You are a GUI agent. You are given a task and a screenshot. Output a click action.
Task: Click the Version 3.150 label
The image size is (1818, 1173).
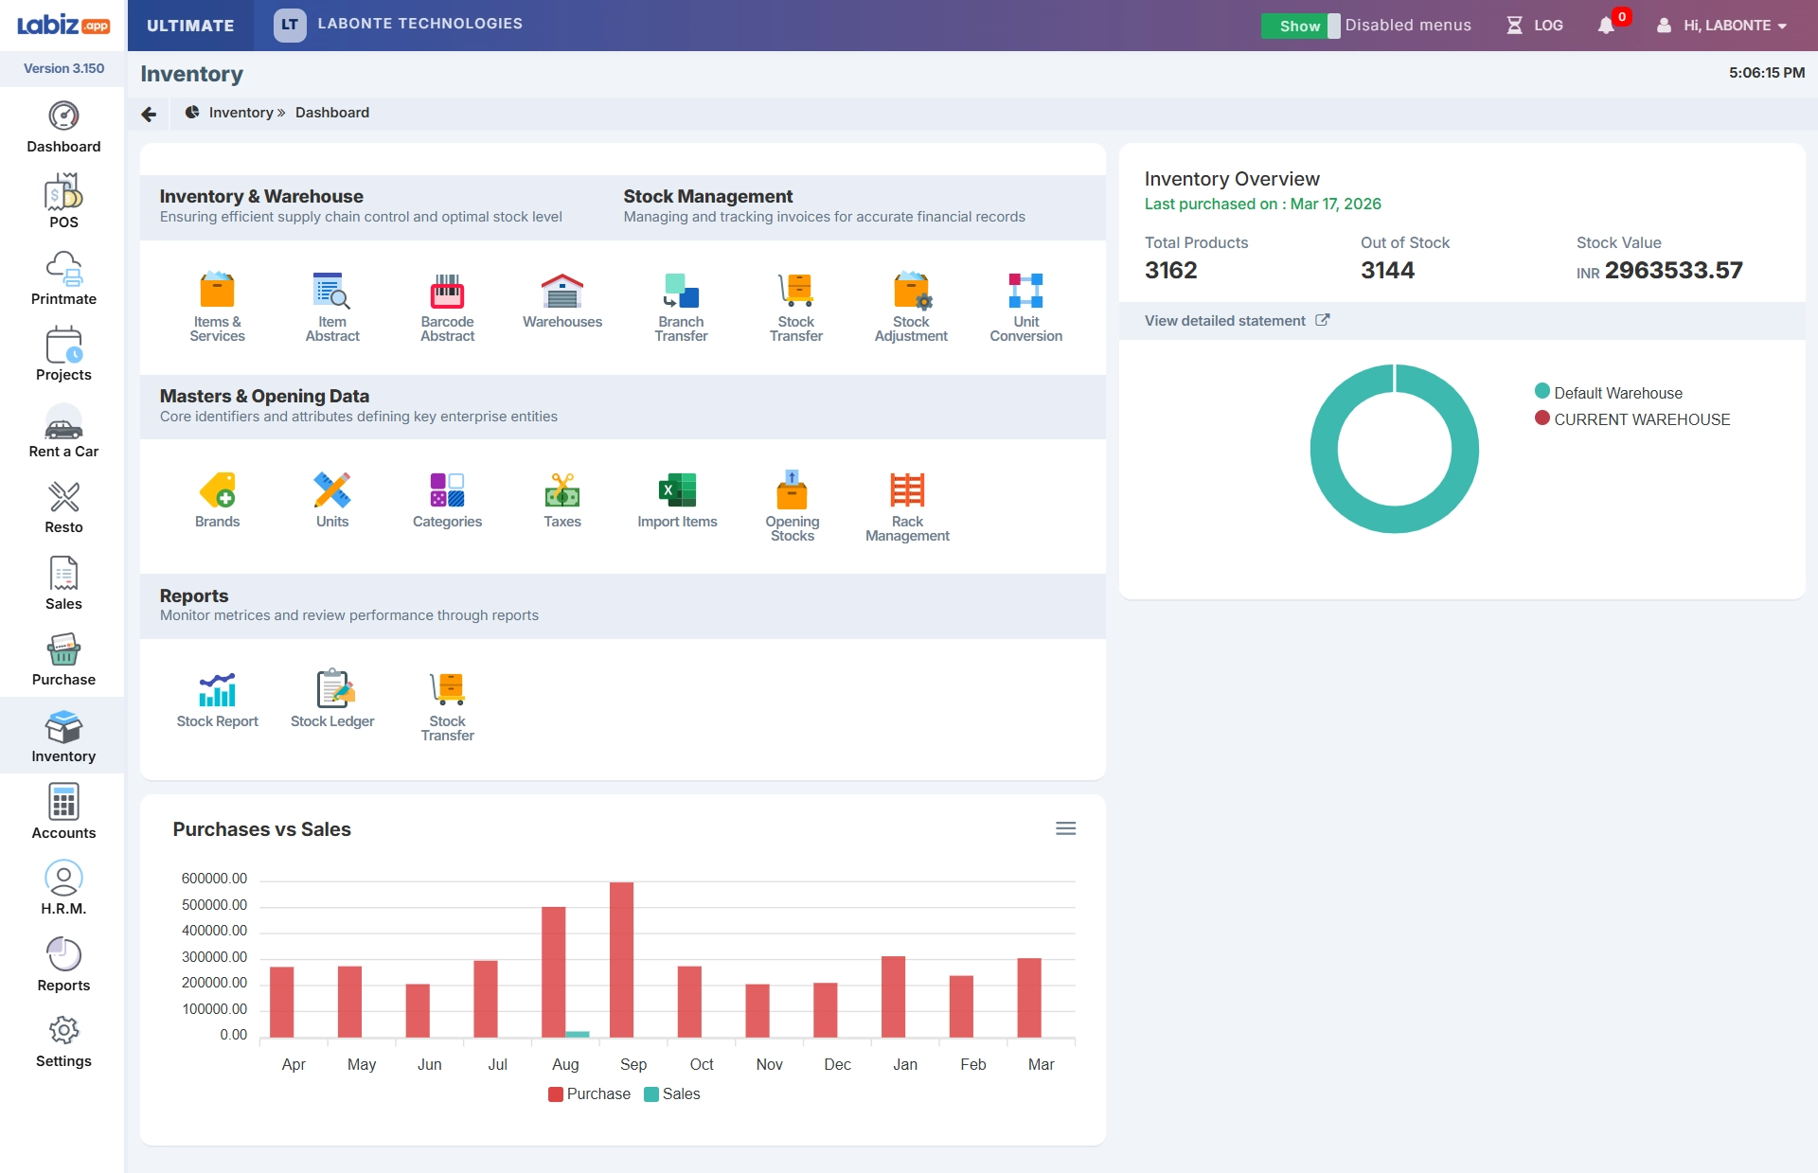tap(63, 68)
